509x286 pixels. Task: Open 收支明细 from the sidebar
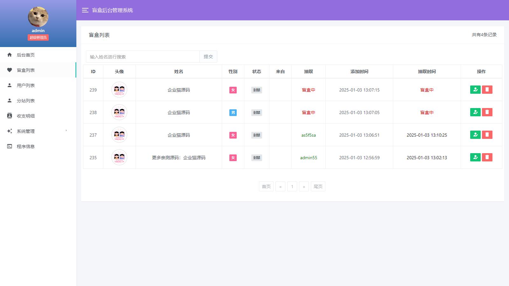point(26,116)
